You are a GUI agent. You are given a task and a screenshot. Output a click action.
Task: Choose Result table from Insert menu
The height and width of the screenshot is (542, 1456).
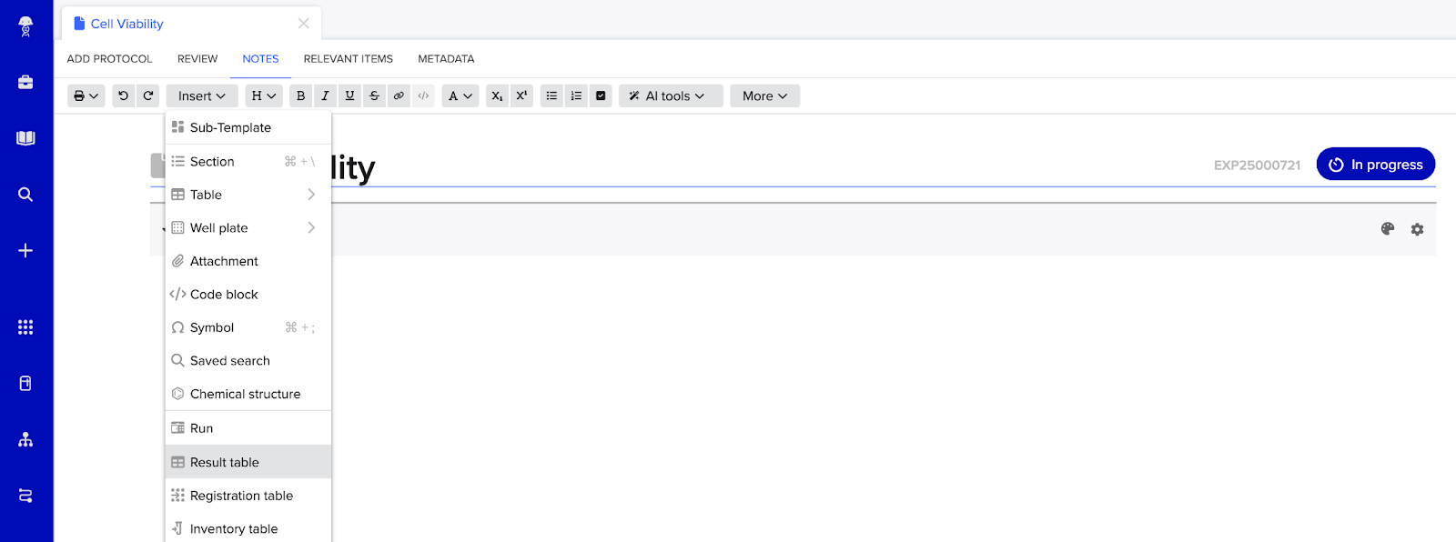(x=225, y=462)
